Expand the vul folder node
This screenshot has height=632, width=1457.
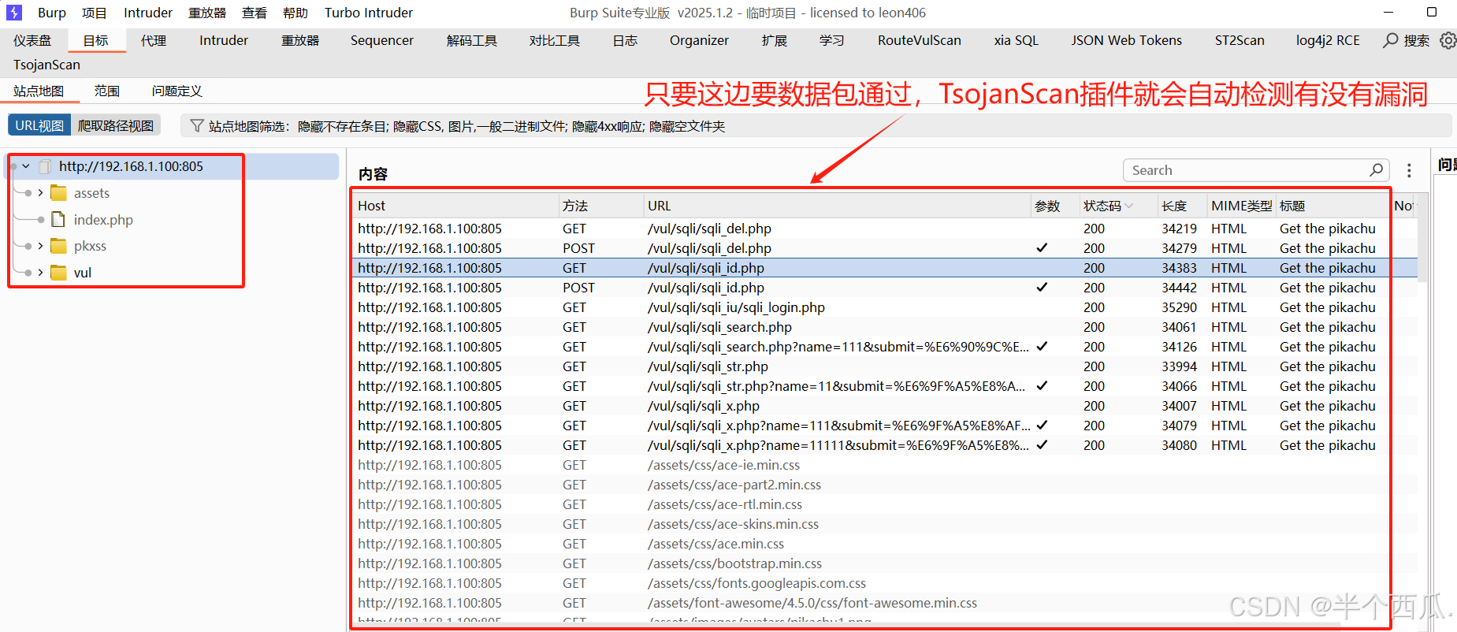pos(40,273)
